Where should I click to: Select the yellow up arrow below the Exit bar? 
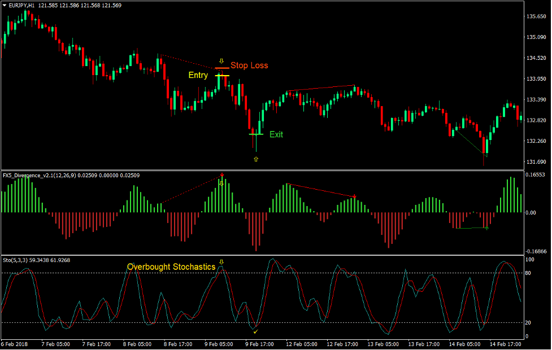pos(256,159)
